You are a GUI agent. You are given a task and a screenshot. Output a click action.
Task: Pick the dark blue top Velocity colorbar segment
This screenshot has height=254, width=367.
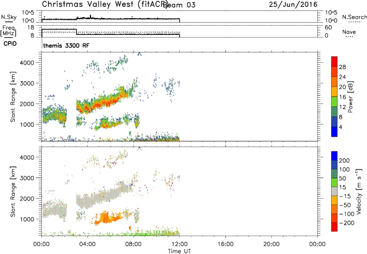pyautogui.click(x=334, y=156)
